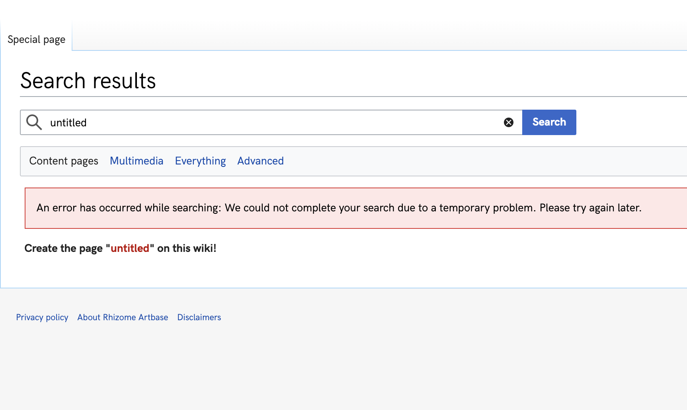Click the "Search results" page heading

(x=88, y=81)
